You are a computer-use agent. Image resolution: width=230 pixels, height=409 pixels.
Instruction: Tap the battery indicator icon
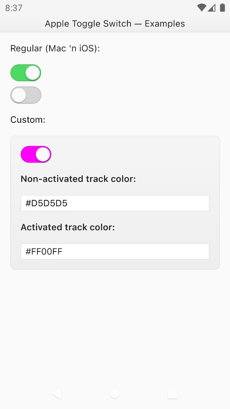click(221, 7)
